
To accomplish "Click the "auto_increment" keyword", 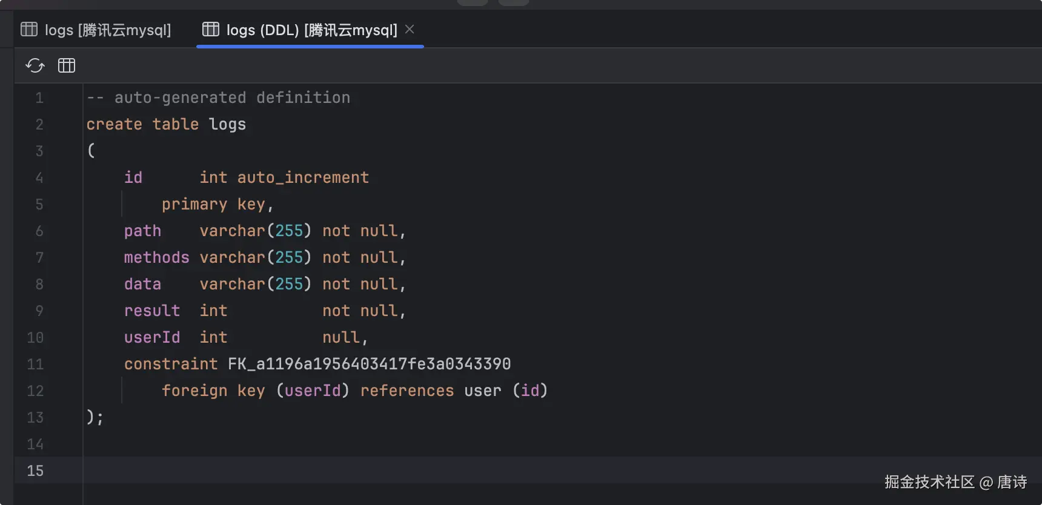I will coord(303,178).
